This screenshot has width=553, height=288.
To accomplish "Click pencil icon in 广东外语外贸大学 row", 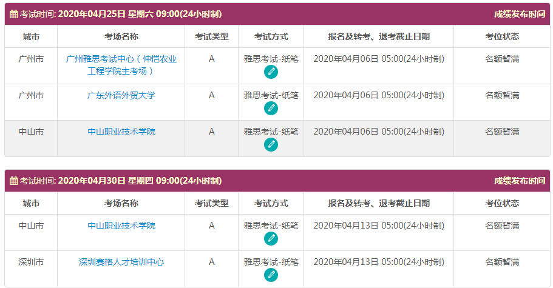I will pyautogui.click(x=271, y=108).
